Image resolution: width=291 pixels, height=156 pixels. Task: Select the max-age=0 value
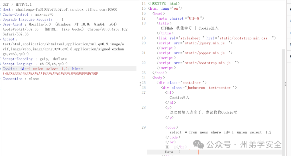pos(44,14)
